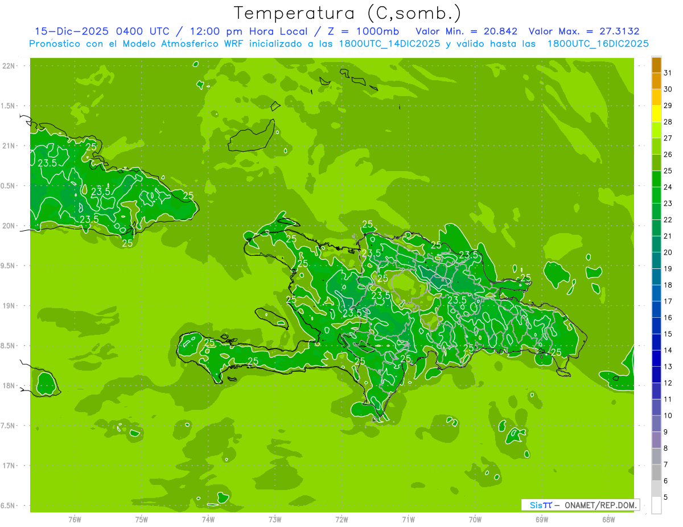683x527 pixels.
Task: Click the "76W" longitude axis label
Action: (75, 519)
